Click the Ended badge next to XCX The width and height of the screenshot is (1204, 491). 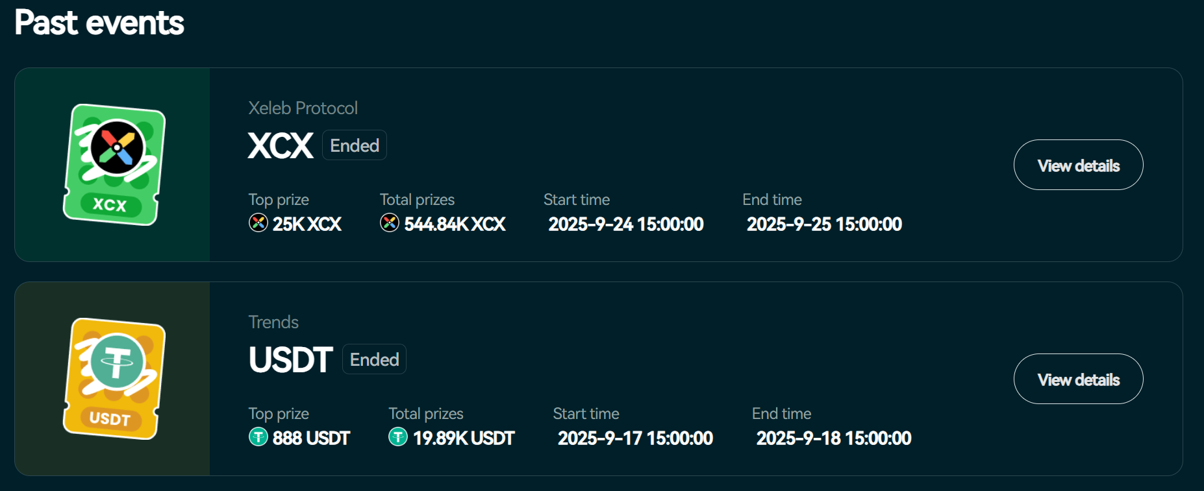click(355, 145)
